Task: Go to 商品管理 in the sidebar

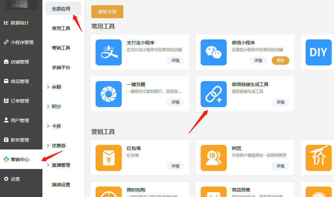Action: 20,81
